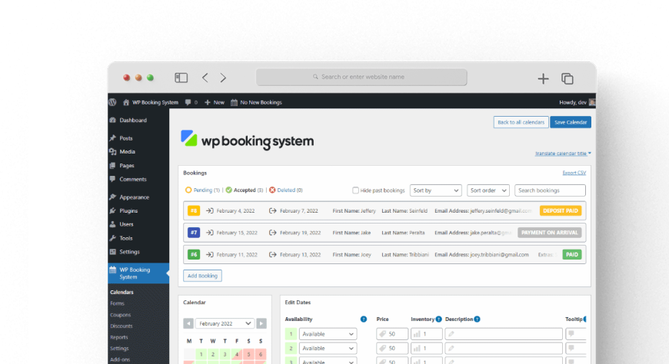This screenshot has width=669, height=364.
Task: Click the WordPress logo in admin bar
Action: coord(112,102)
